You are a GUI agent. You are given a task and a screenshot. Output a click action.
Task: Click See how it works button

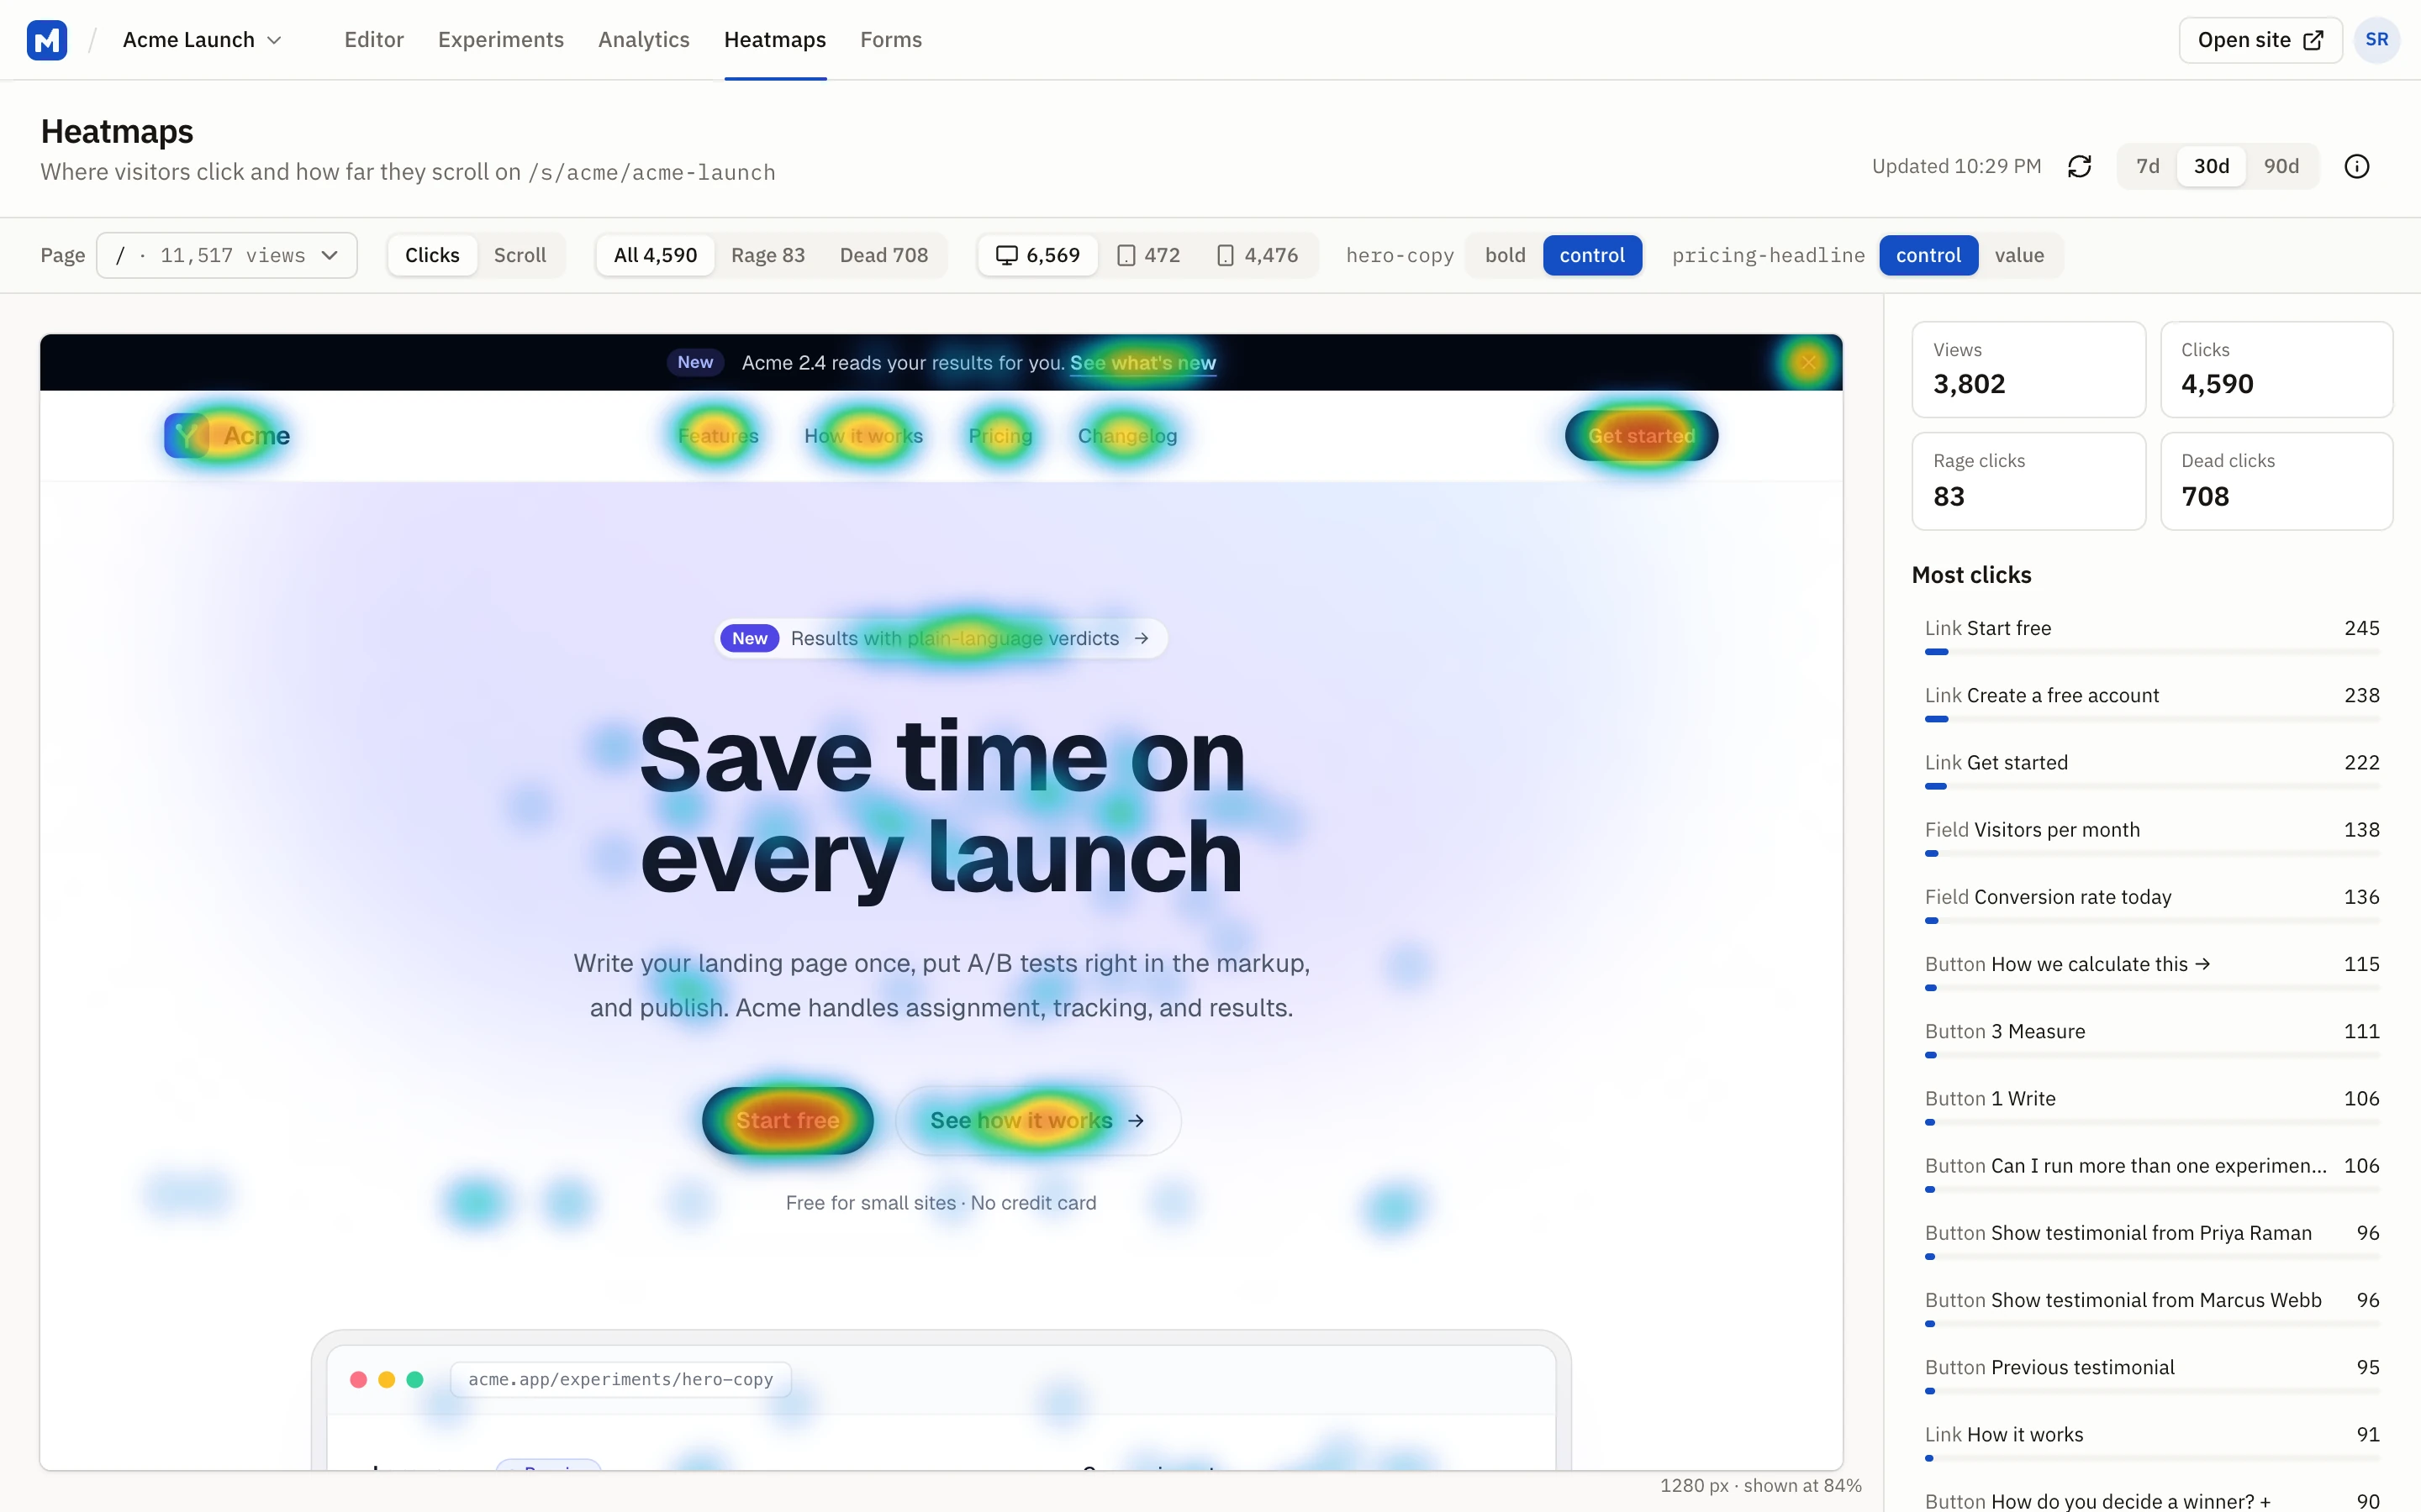(1037, 1120)
